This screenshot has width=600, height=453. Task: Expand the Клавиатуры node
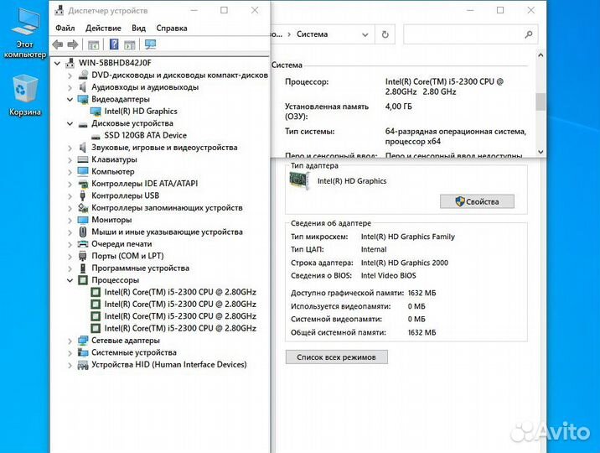[70, 159]
